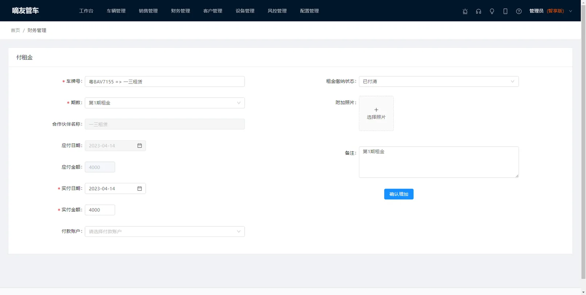Open the notification bell icon
Viewport: 586px width, 295px height.
(x=465, y=11)
